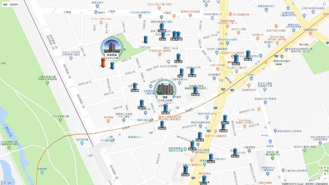Toggle fullscreen map view
Image resolution: width=329 pixels, height=185 pixels.
tap(324, 4)
